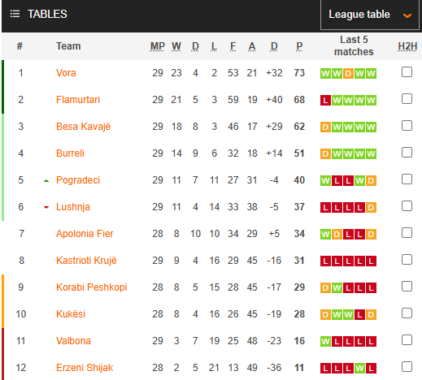
Task: Click Valbona's green W result badge
Action: click(x=325, y=342)
